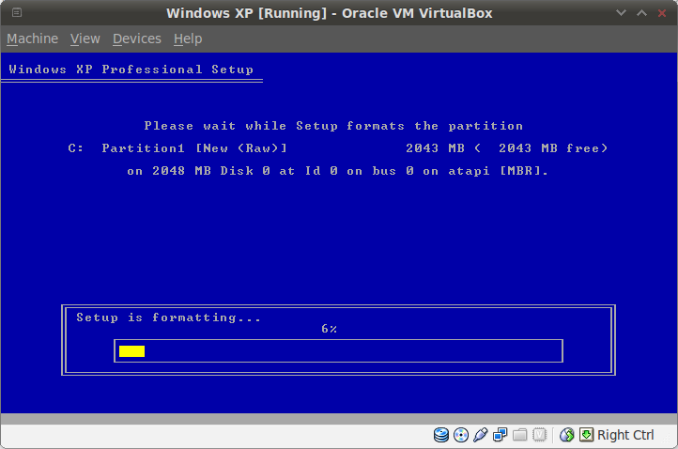Click 'Please wait while Setup formats' line

(333, 126)
